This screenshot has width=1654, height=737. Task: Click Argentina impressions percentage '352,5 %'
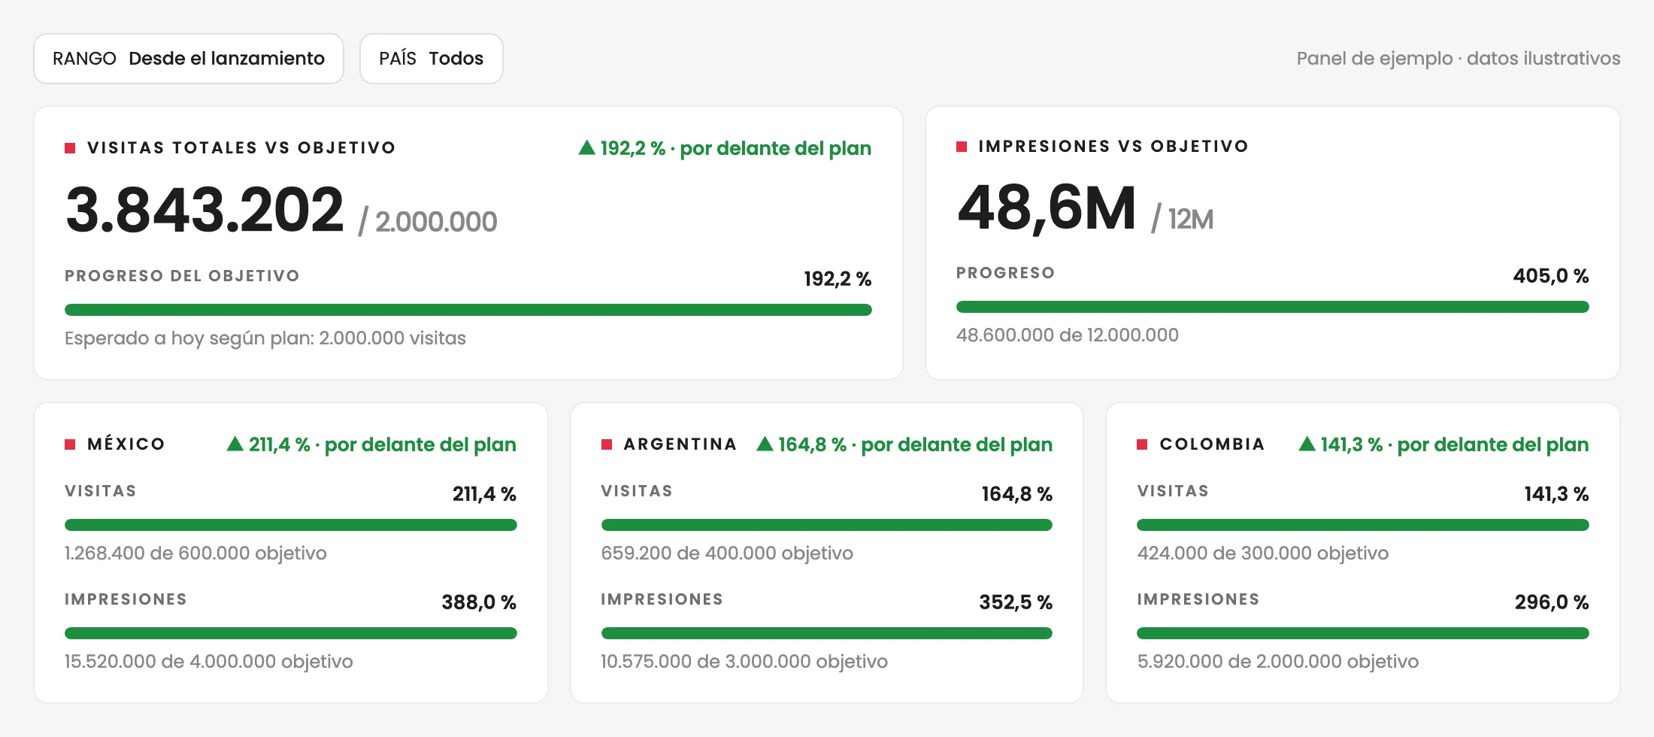[1016, 602]
